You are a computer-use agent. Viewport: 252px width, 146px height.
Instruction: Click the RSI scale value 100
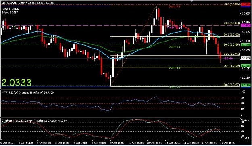pos(243,92)
